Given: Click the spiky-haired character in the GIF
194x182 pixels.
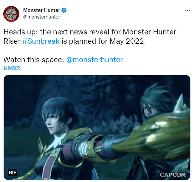Looking at the screenshot, I should point(155,103).
